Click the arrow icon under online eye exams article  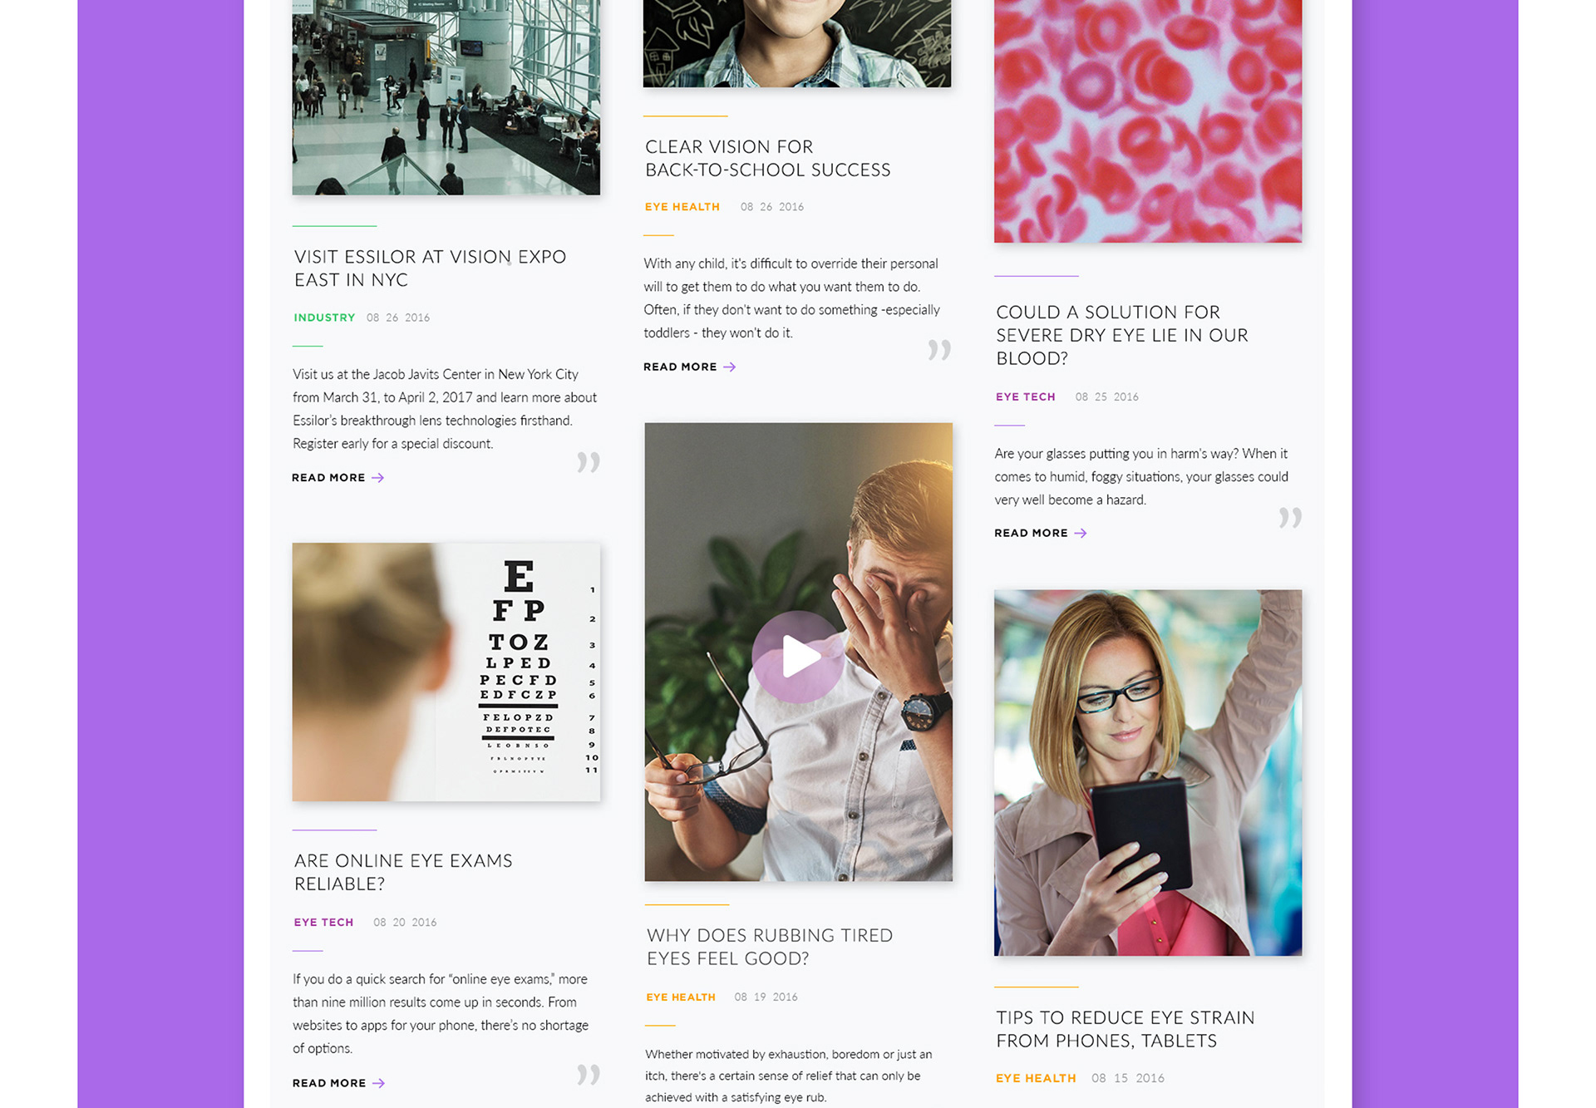pyautogui.click(x=378, y=1083)
